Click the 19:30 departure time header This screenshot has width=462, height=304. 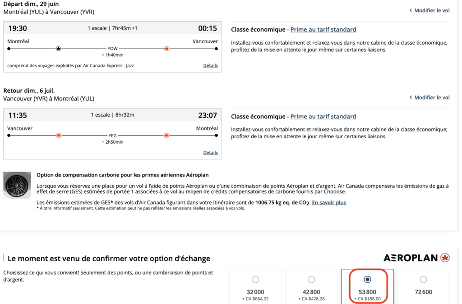tap(18, 28)
